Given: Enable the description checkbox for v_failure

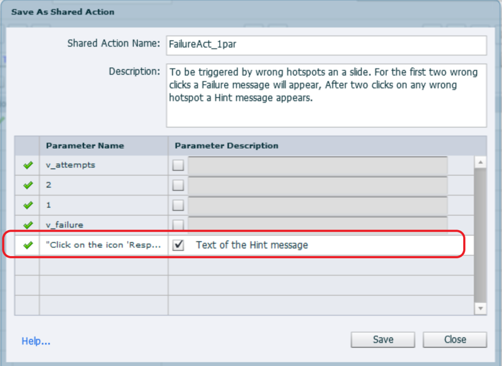Looking at the screenshot, I should tap(177, 224).
